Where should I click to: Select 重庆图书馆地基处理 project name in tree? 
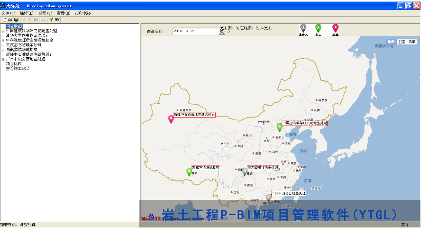click(x=24, y=45)
